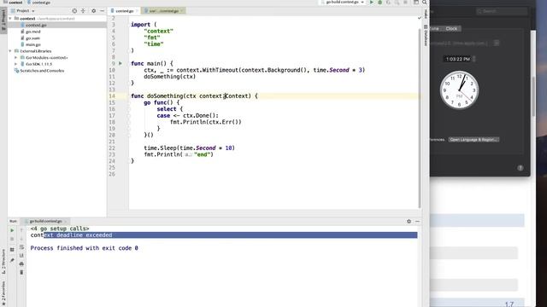Click the down-arrow stack trace icon
Viewport: 547px width, 307px height.
(21, 239)
